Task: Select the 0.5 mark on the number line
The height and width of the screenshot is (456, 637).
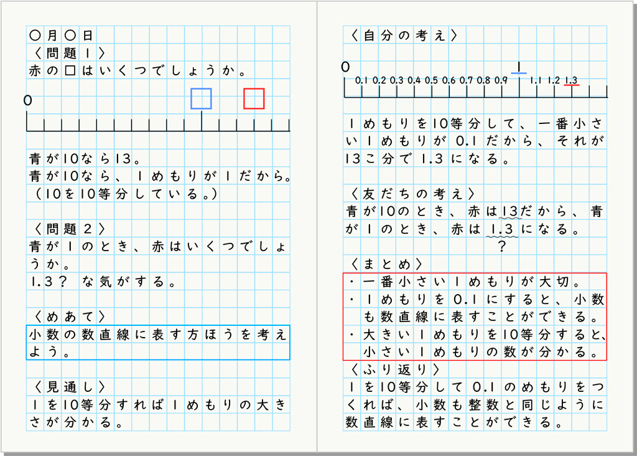Action: coord(432,80)
